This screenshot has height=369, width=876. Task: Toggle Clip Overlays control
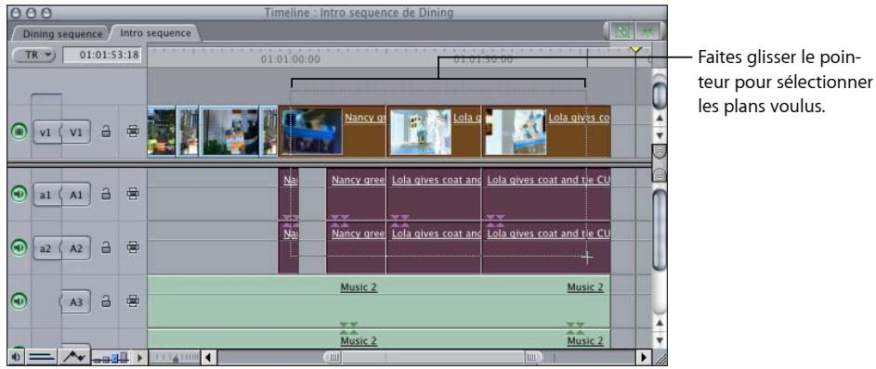point(73,357)
